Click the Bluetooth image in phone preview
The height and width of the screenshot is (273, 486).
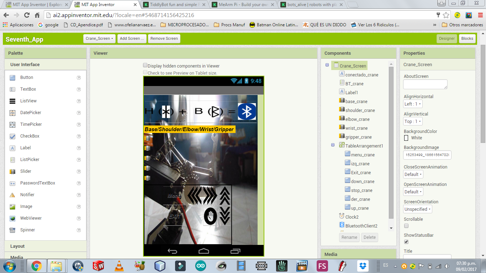[247, 112]
